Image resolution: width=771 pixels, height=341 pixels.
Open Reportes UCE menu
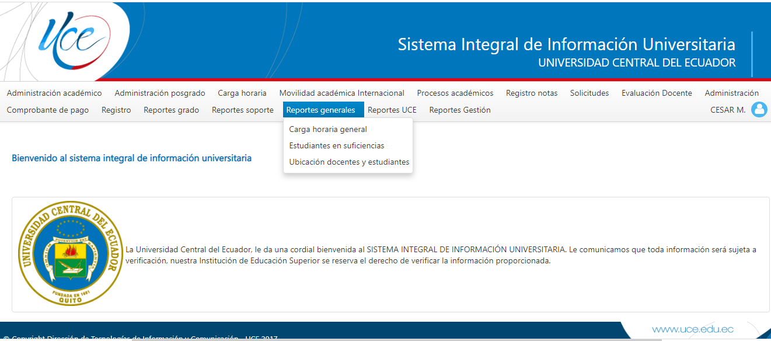tap(392, 110)
